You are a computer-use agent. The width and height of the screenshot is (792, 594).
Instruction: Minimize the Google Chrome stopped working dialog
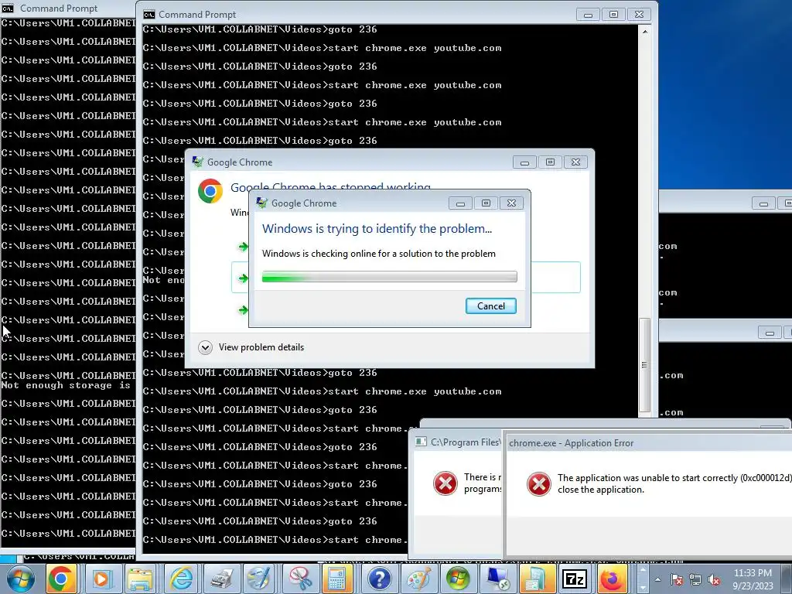524,162
